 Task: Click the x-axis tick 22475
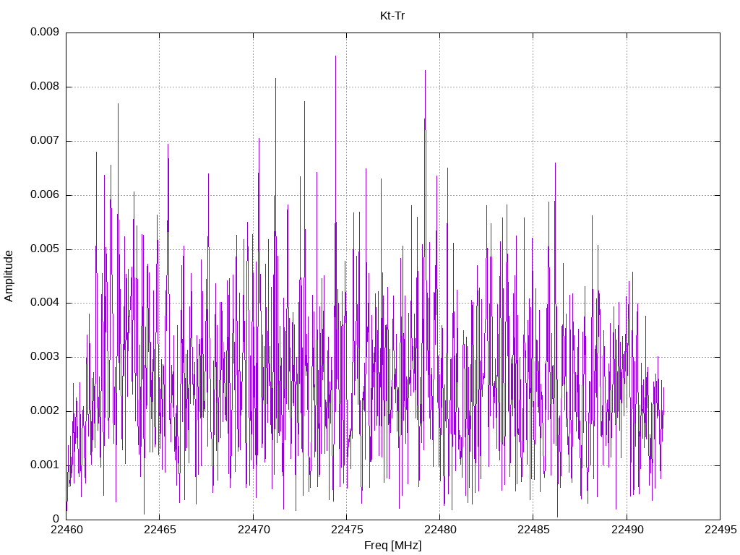point(347,530)
